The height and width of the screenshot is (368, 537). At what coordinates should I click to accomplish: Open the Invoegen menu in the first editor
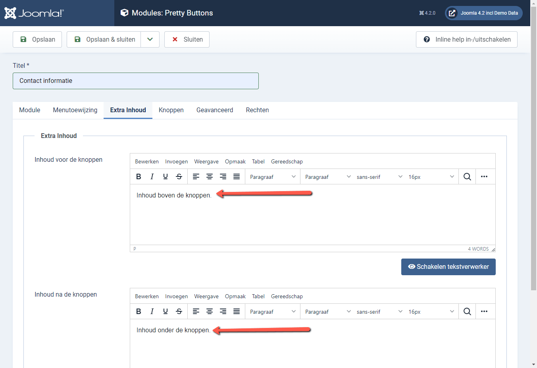(176, 161)
